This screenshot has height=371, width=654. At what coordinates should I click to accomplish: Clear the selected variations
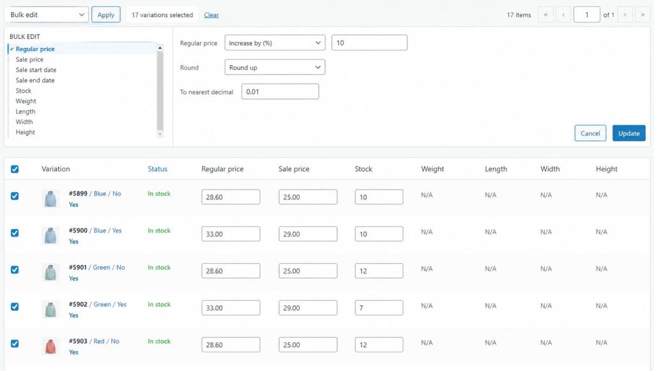coord(211,15)
